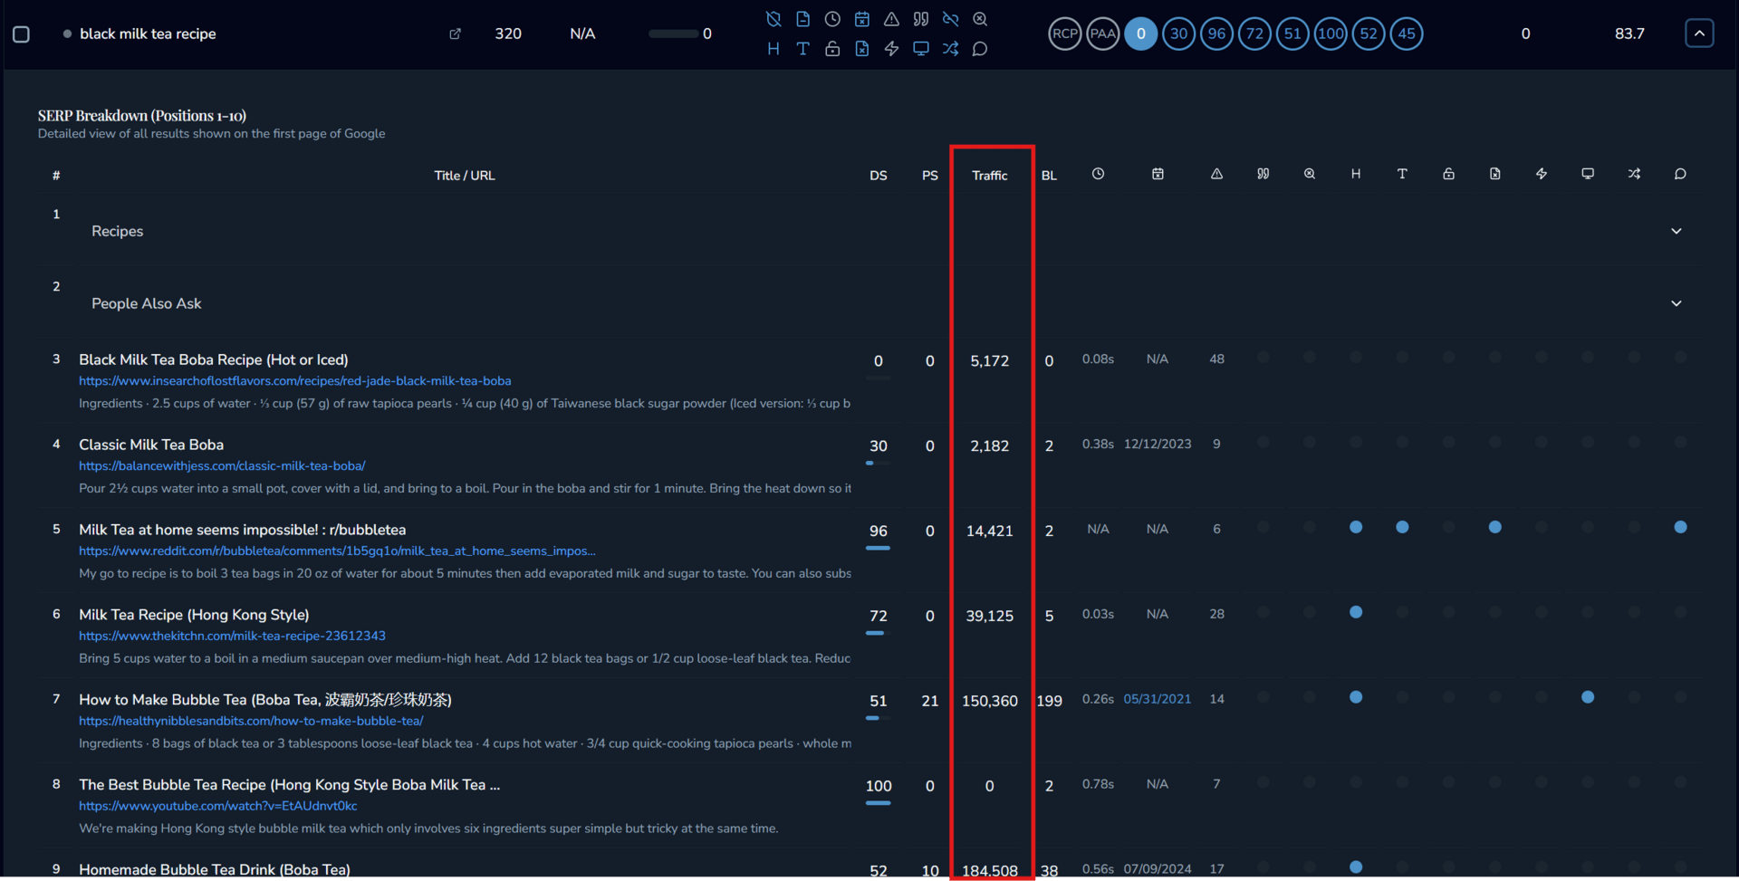Sort the table by the DS column
The height and width of the screenshot is (881, 1739).
click(879, 176)
